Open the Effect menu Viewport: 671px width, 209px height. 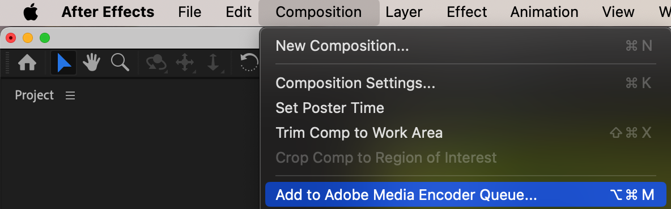467,12
